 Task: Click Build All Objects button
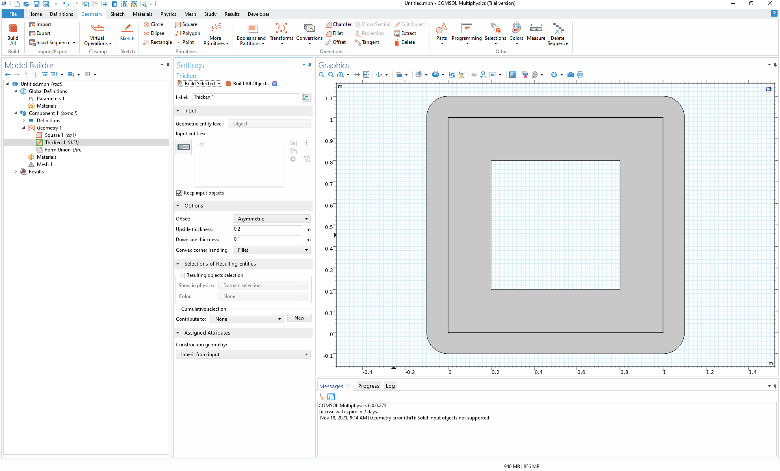click(x=247, y=84)
